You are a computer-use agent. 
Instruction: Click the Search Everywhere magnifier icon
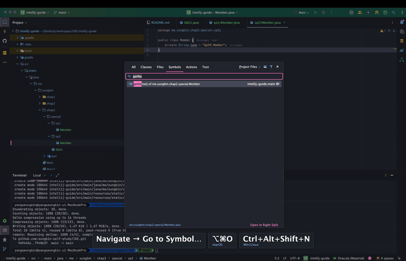394,13
